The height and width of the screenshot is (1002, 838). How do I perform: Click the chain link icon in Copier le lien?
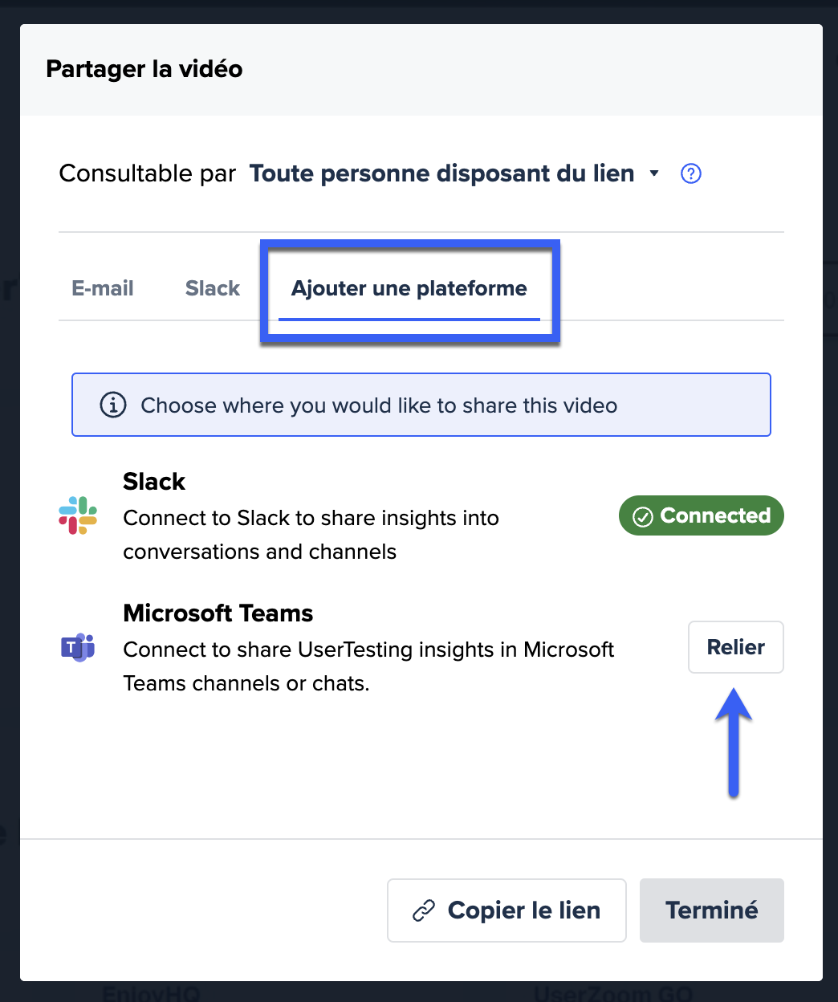coord(424,910)
